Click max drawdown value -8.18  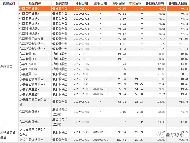(x=184, y=74)
